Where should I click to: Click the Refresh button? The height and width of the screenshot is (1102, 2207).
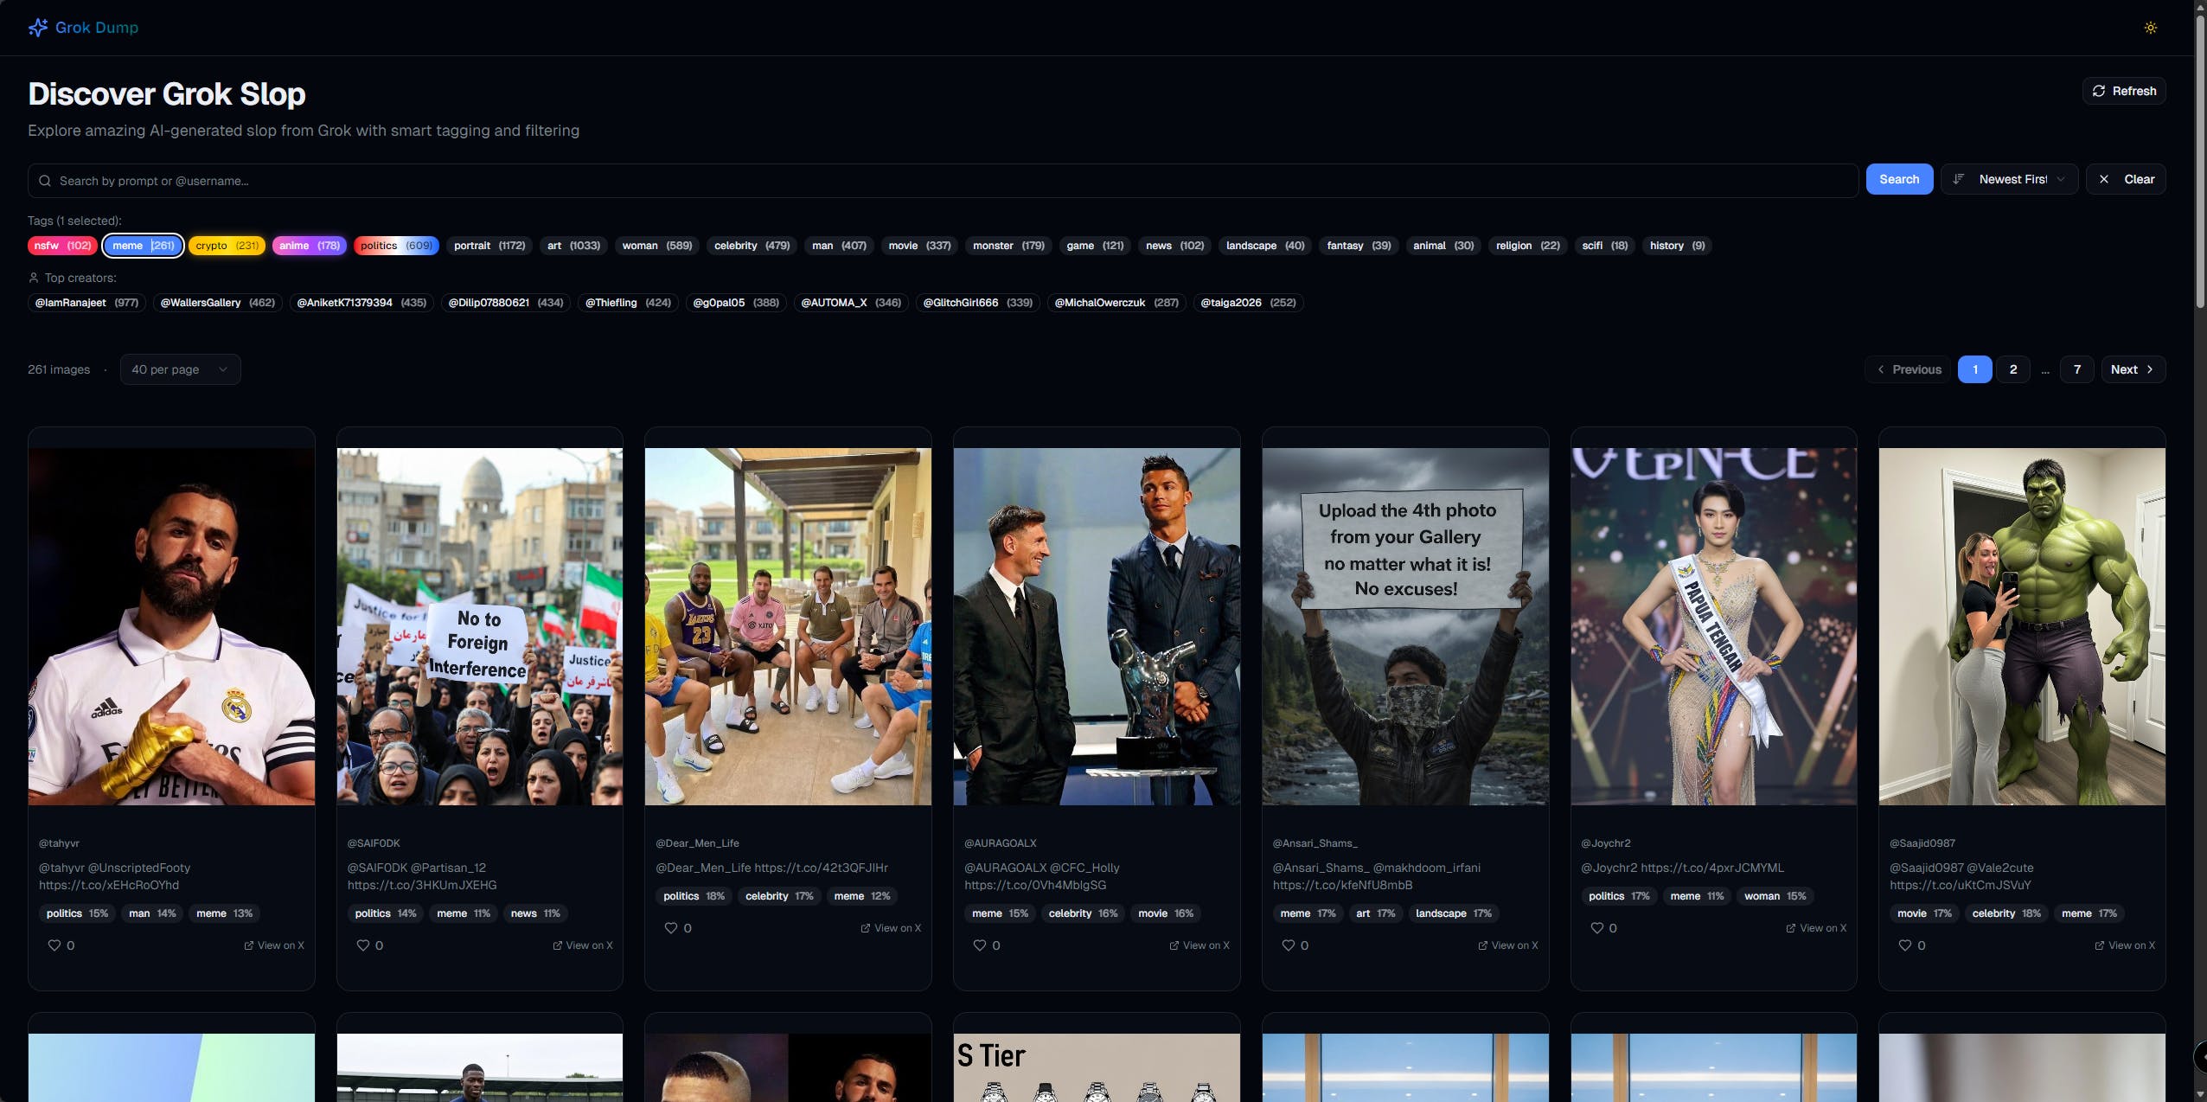2123,91
